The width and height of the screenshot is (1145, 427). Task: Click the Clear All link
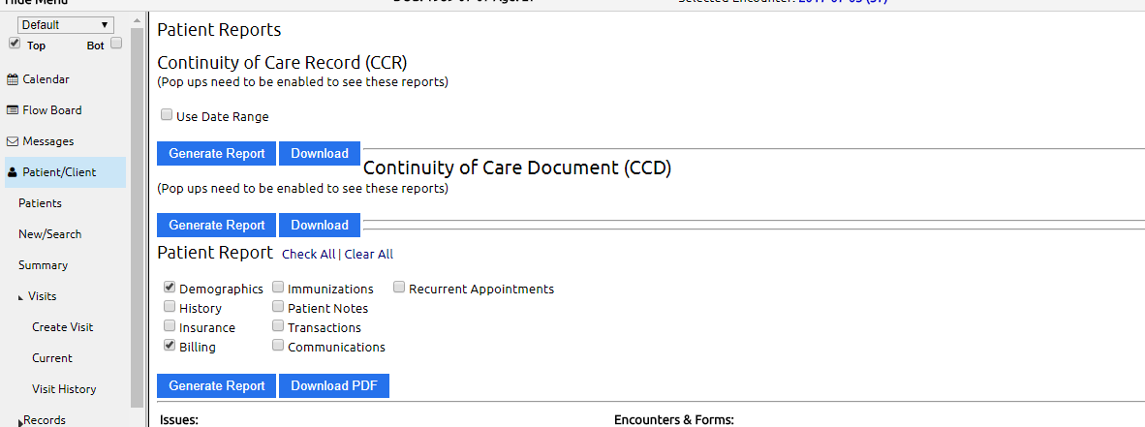click(x=369, y=254)
